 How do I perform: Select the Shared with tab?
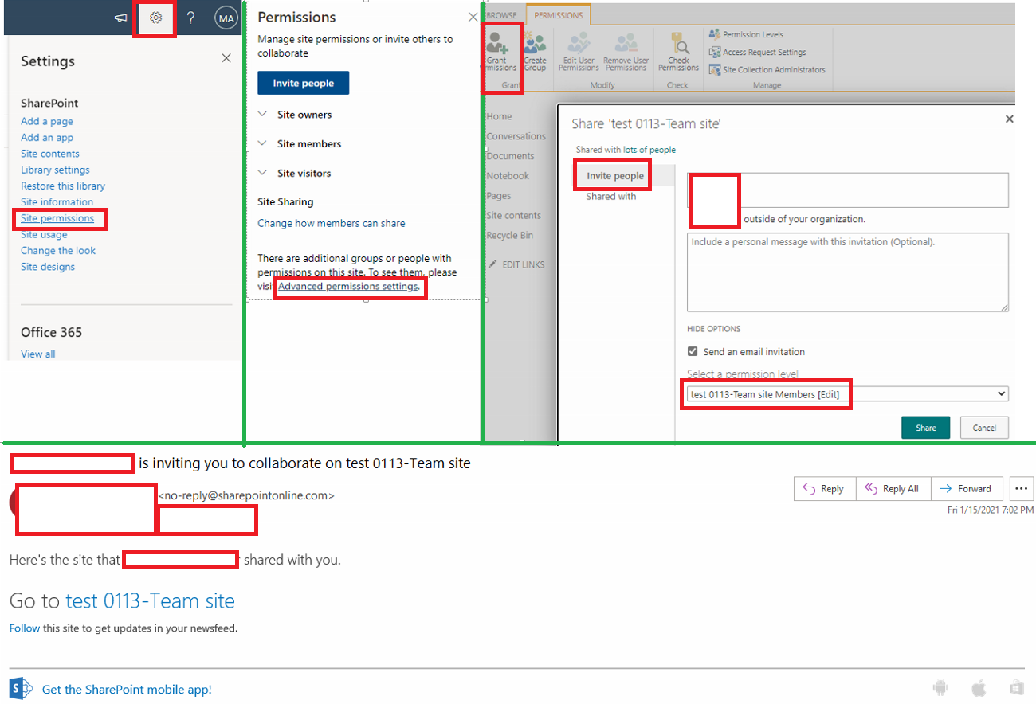point(611,196)
